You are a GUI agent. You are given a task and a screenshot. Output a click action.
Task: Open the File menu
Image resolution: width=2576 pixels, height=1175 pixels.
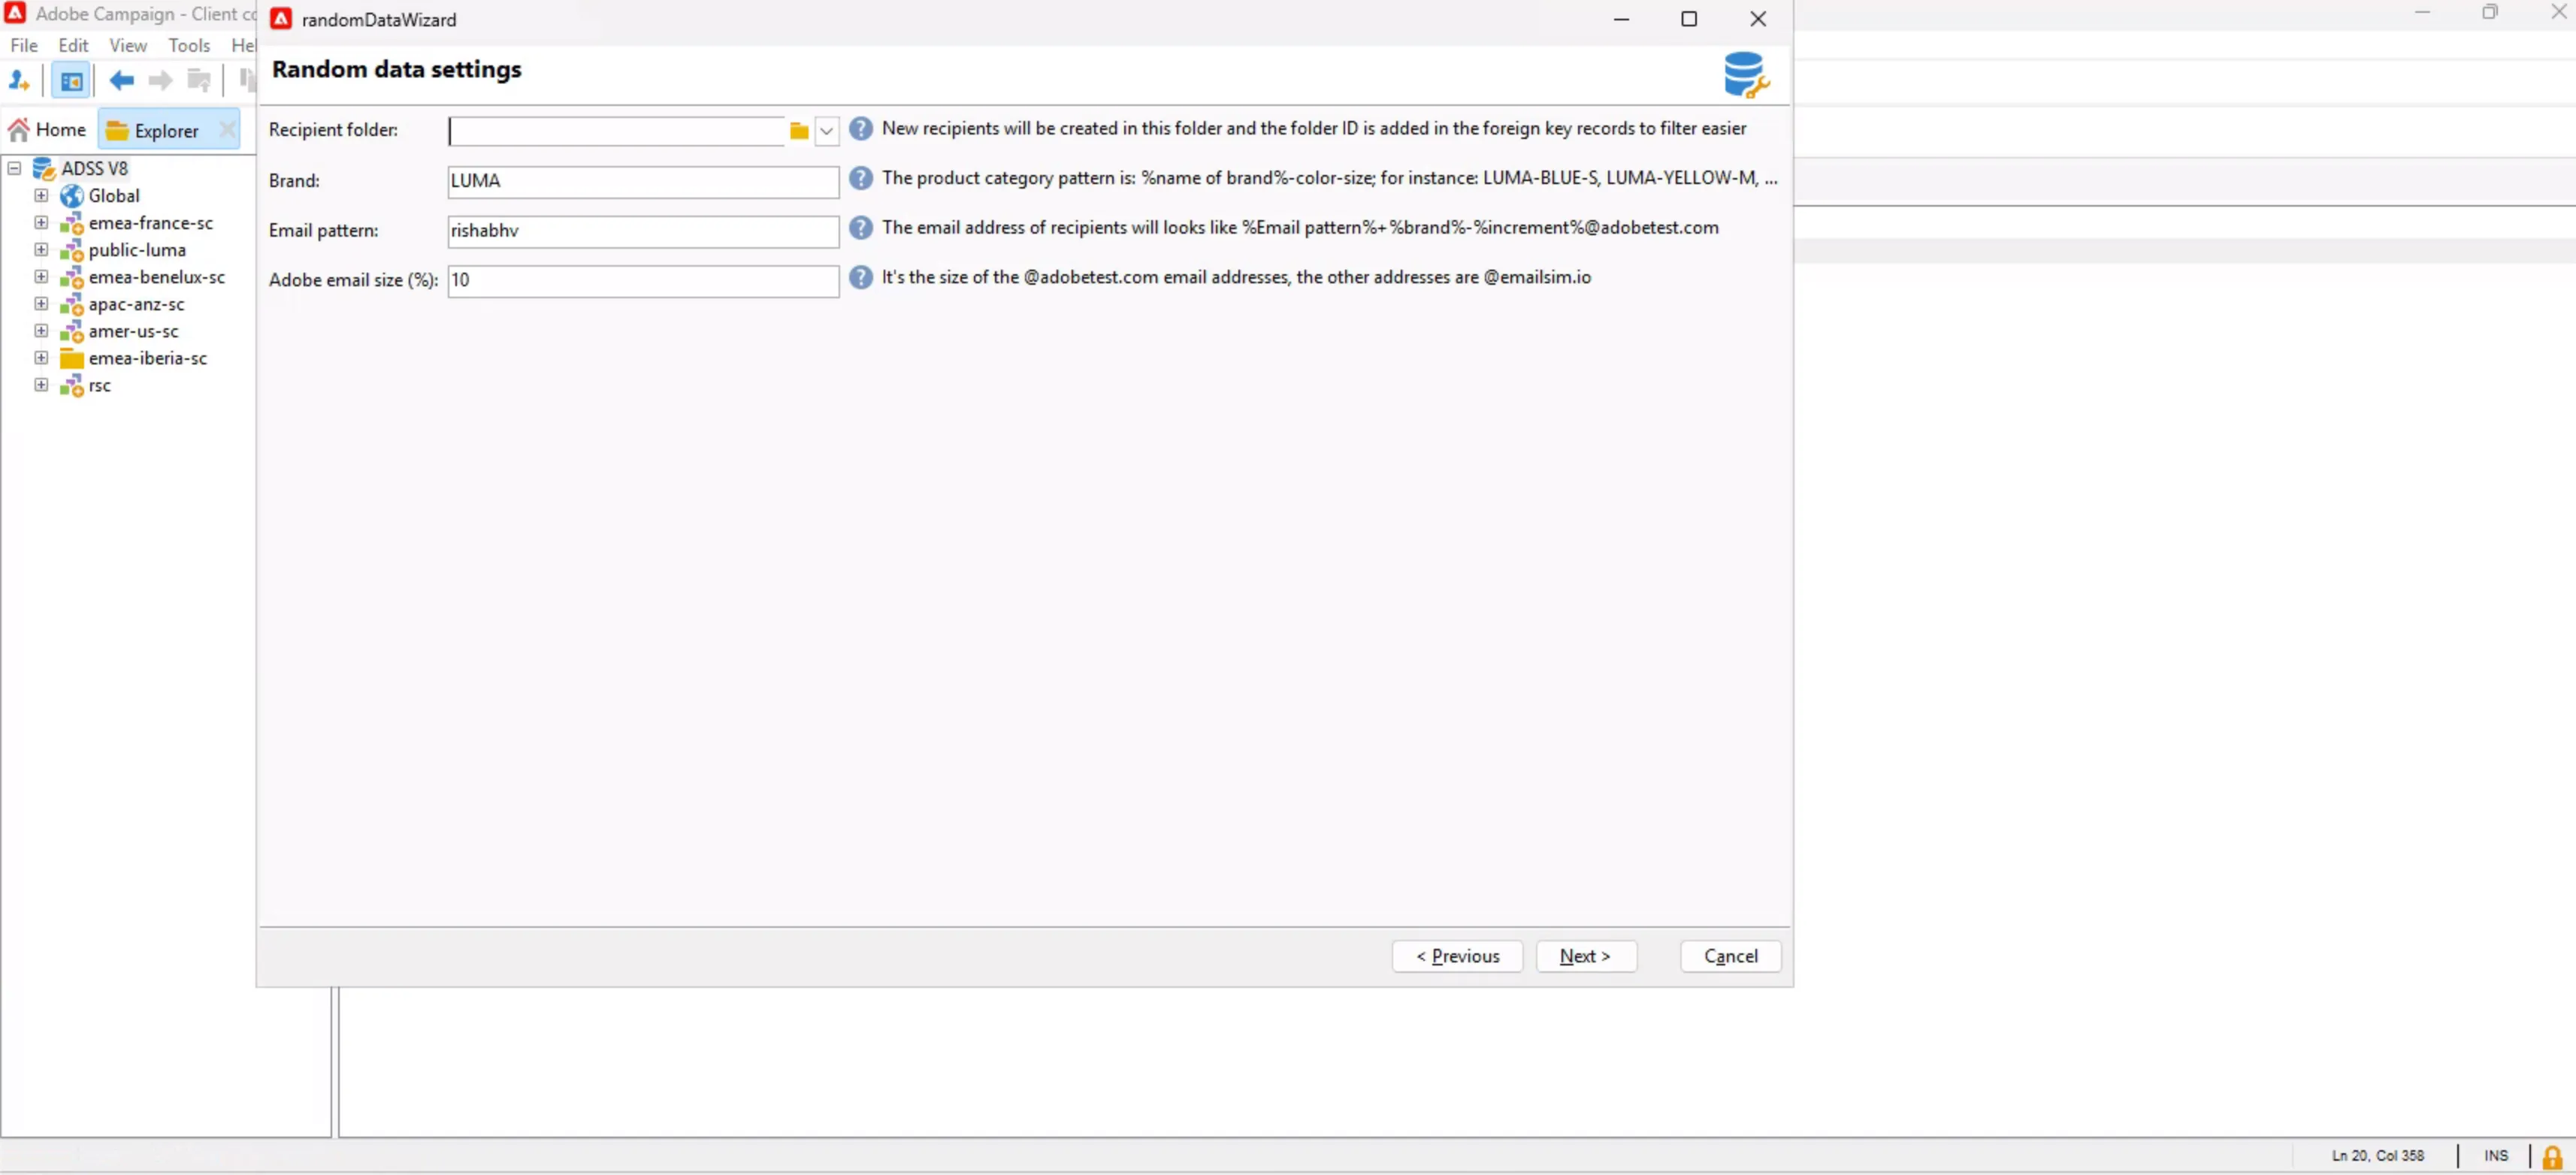point(23,46)
